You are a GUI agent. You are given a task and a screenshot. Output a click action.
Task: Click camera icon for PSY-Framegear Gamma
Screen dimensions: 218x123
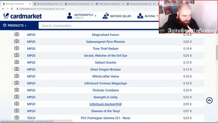(17, 118)
